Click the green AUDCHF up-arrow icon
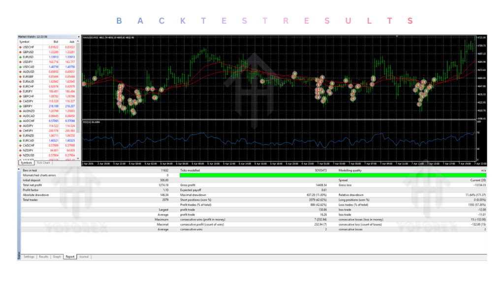Image resolution: width=504 pixels, height=284 pixels. (x=21, y=121)
